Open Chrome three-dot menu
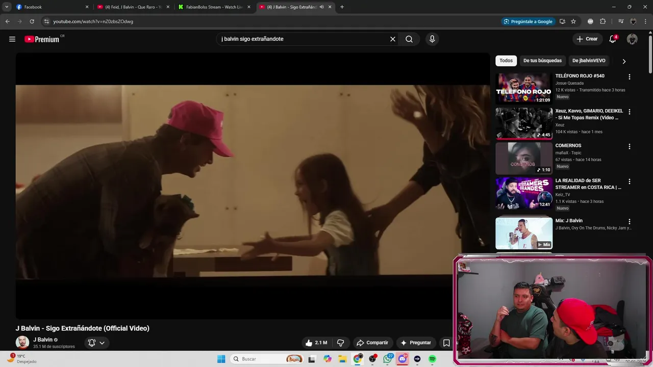The image size is (653, 367). click(x=645, y=21)
